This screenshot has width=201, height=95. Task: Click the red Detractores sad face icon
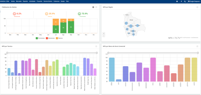pyautogui.click(x=14, y=14)
